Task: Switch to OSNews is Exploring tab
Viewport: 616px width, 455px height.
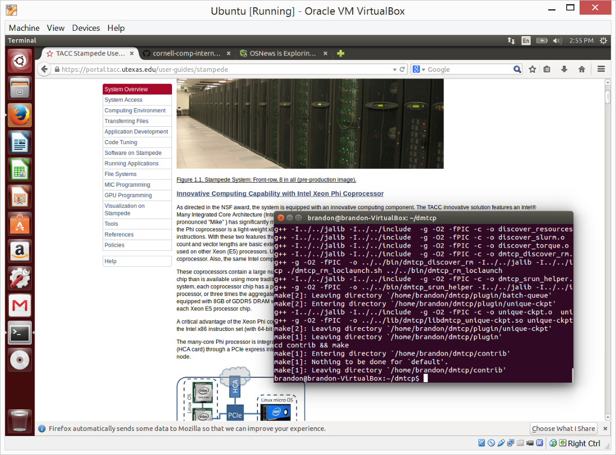Action: pyautogui.click(x=283, y=53)
